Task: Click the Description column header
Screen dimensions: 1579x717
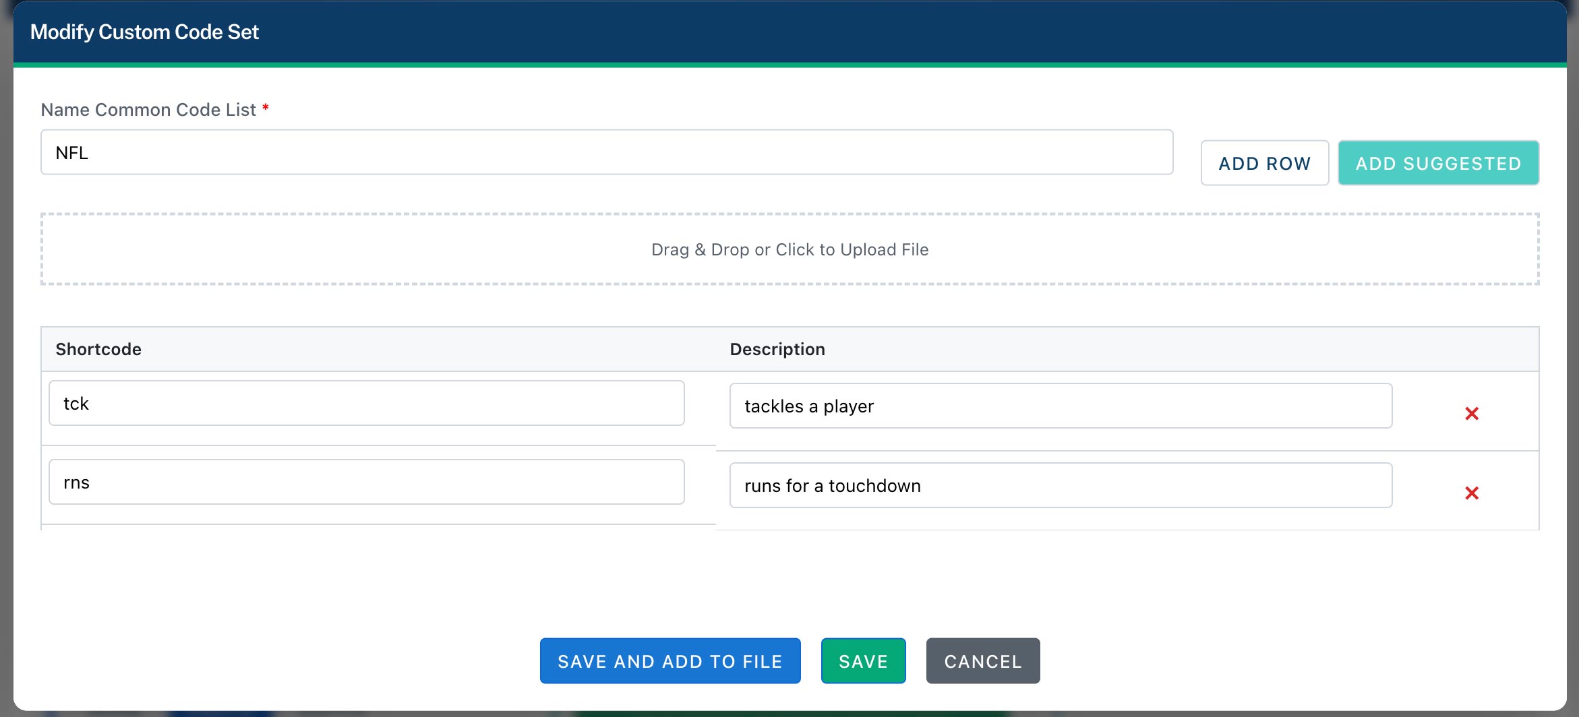Action: (x=777, y=349)
